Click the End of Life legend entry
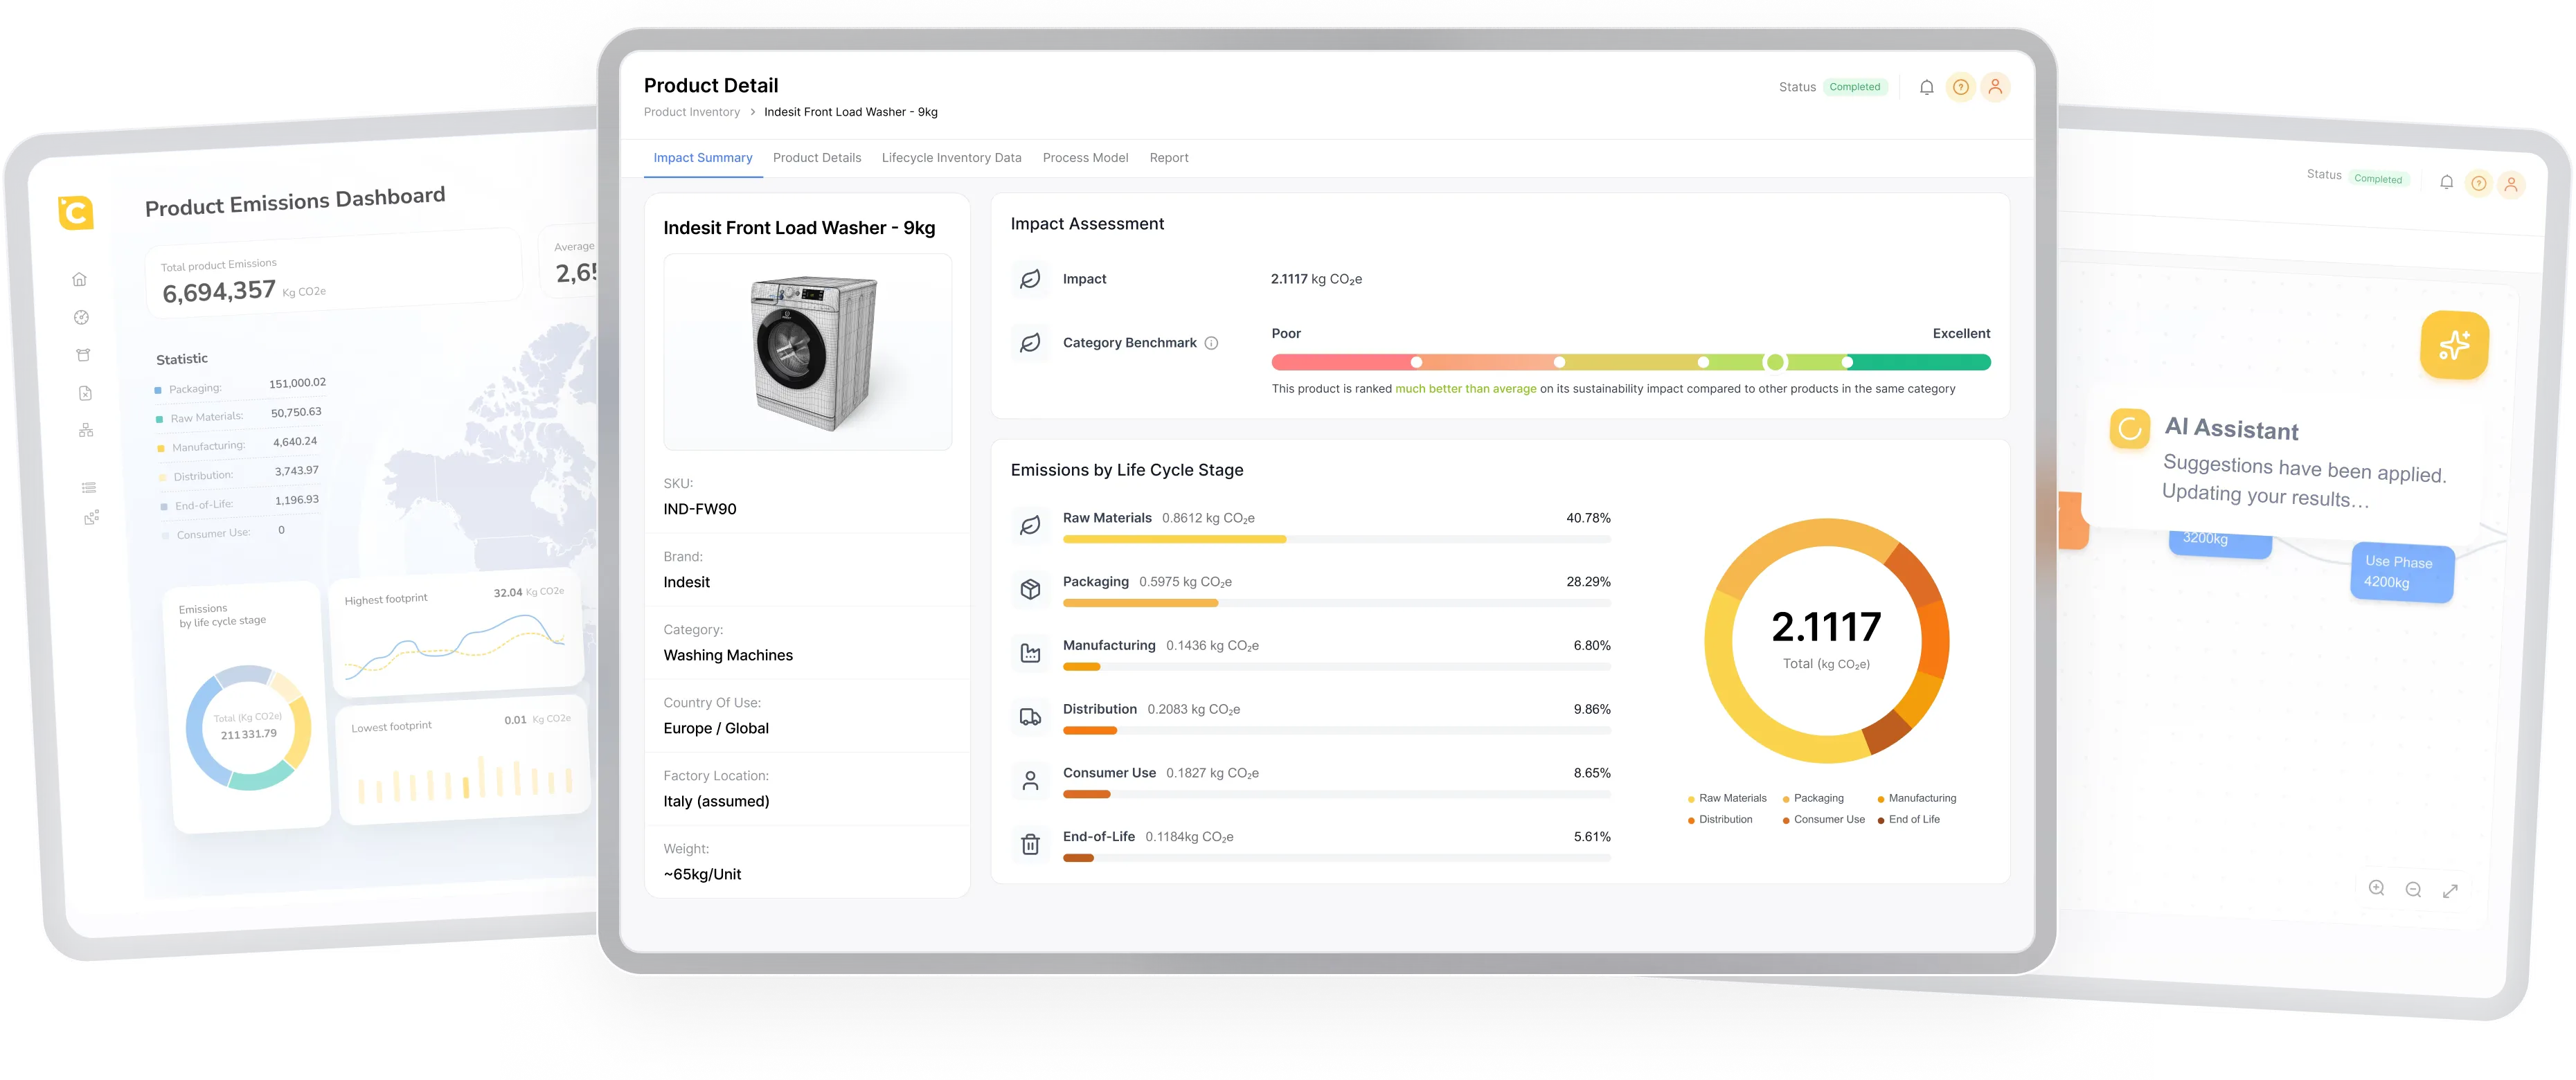This screenshot has height=1080, width=2576. click(x=1909, y=820)
